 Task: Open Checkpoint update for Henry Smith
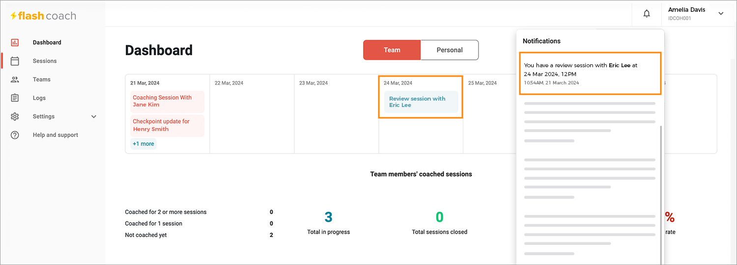tap(168, 125)
